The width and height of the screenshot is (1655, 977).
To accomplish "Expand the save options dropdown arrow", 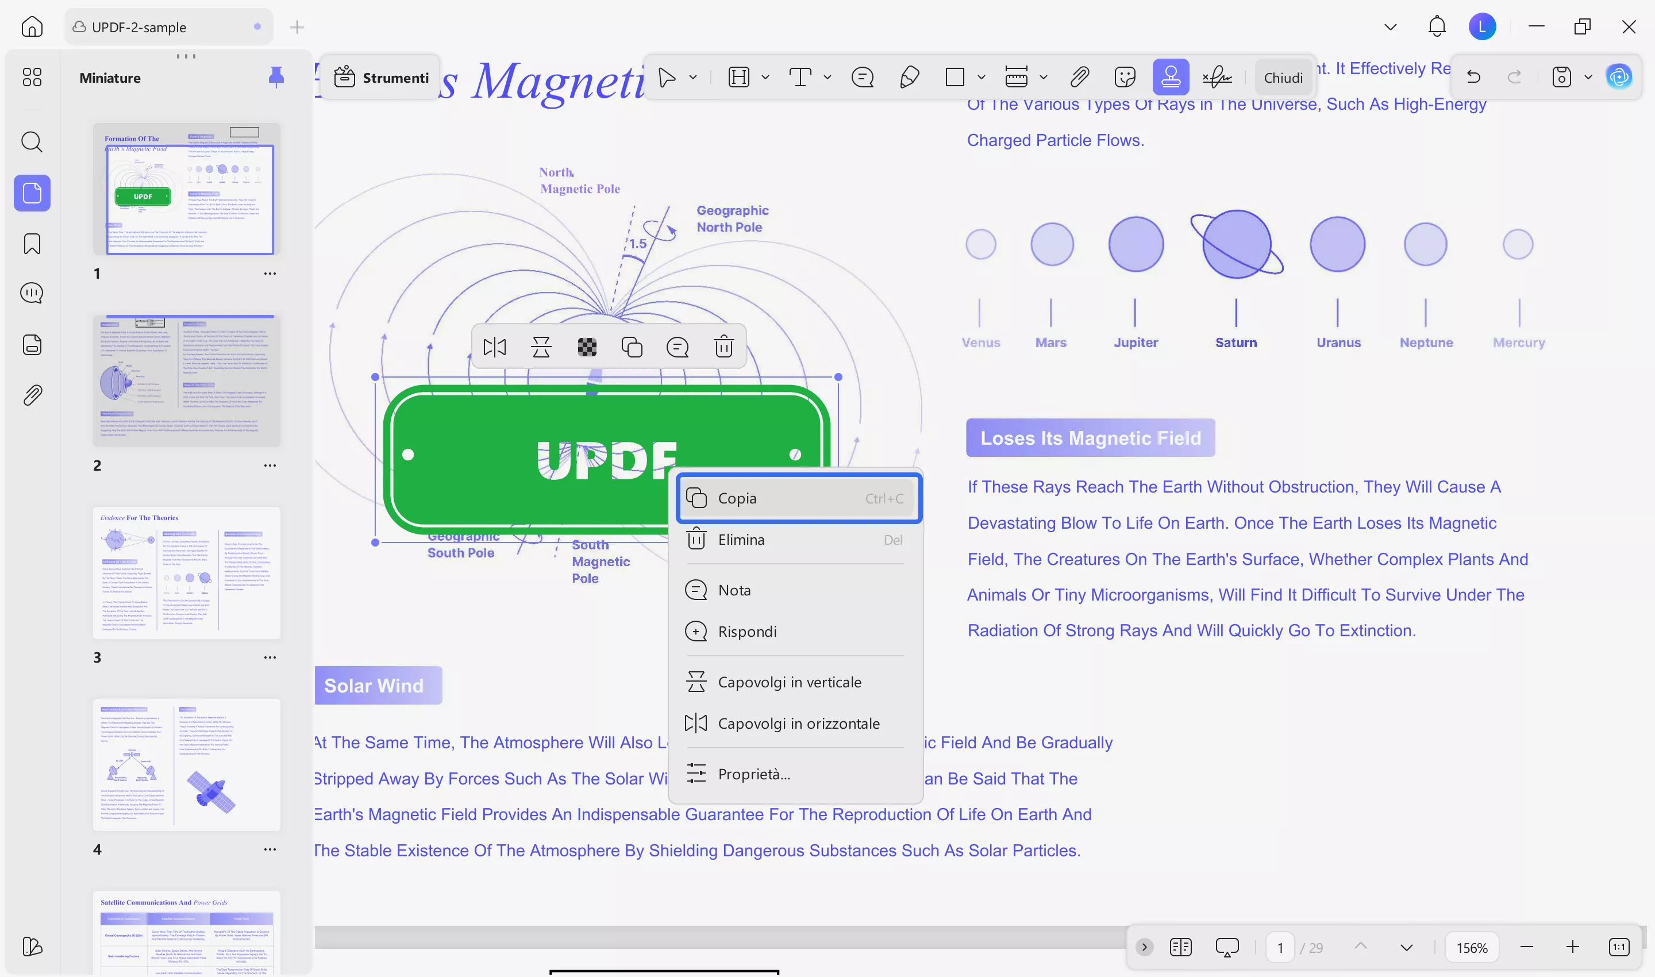I will click(1588, 78).
